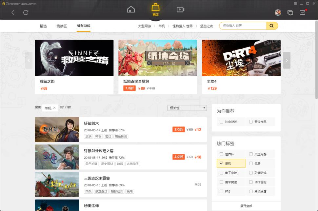This screenshot has width=318, height=211.
Task: Open the mail notification icon with red dot
Action: click(x=303, y=13)
